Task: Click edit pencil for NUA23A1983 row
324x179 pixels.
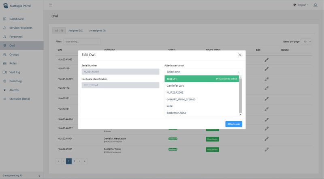Action: pos(266,59)
